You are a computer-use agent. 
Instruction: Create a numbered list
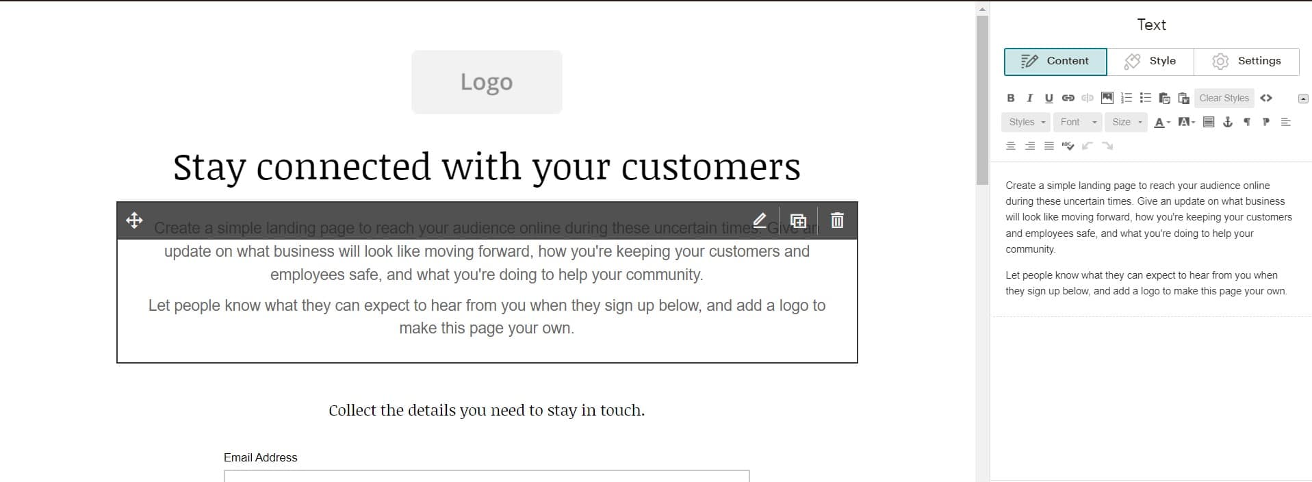1126,98
